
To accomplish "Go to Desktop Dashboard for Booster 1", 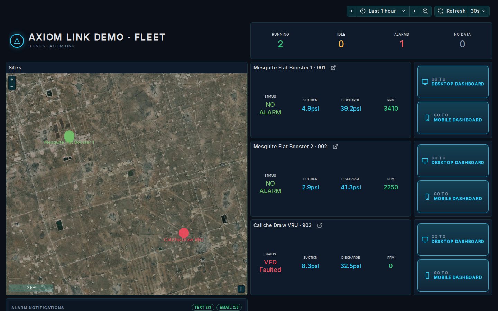I will coord(453,82).
